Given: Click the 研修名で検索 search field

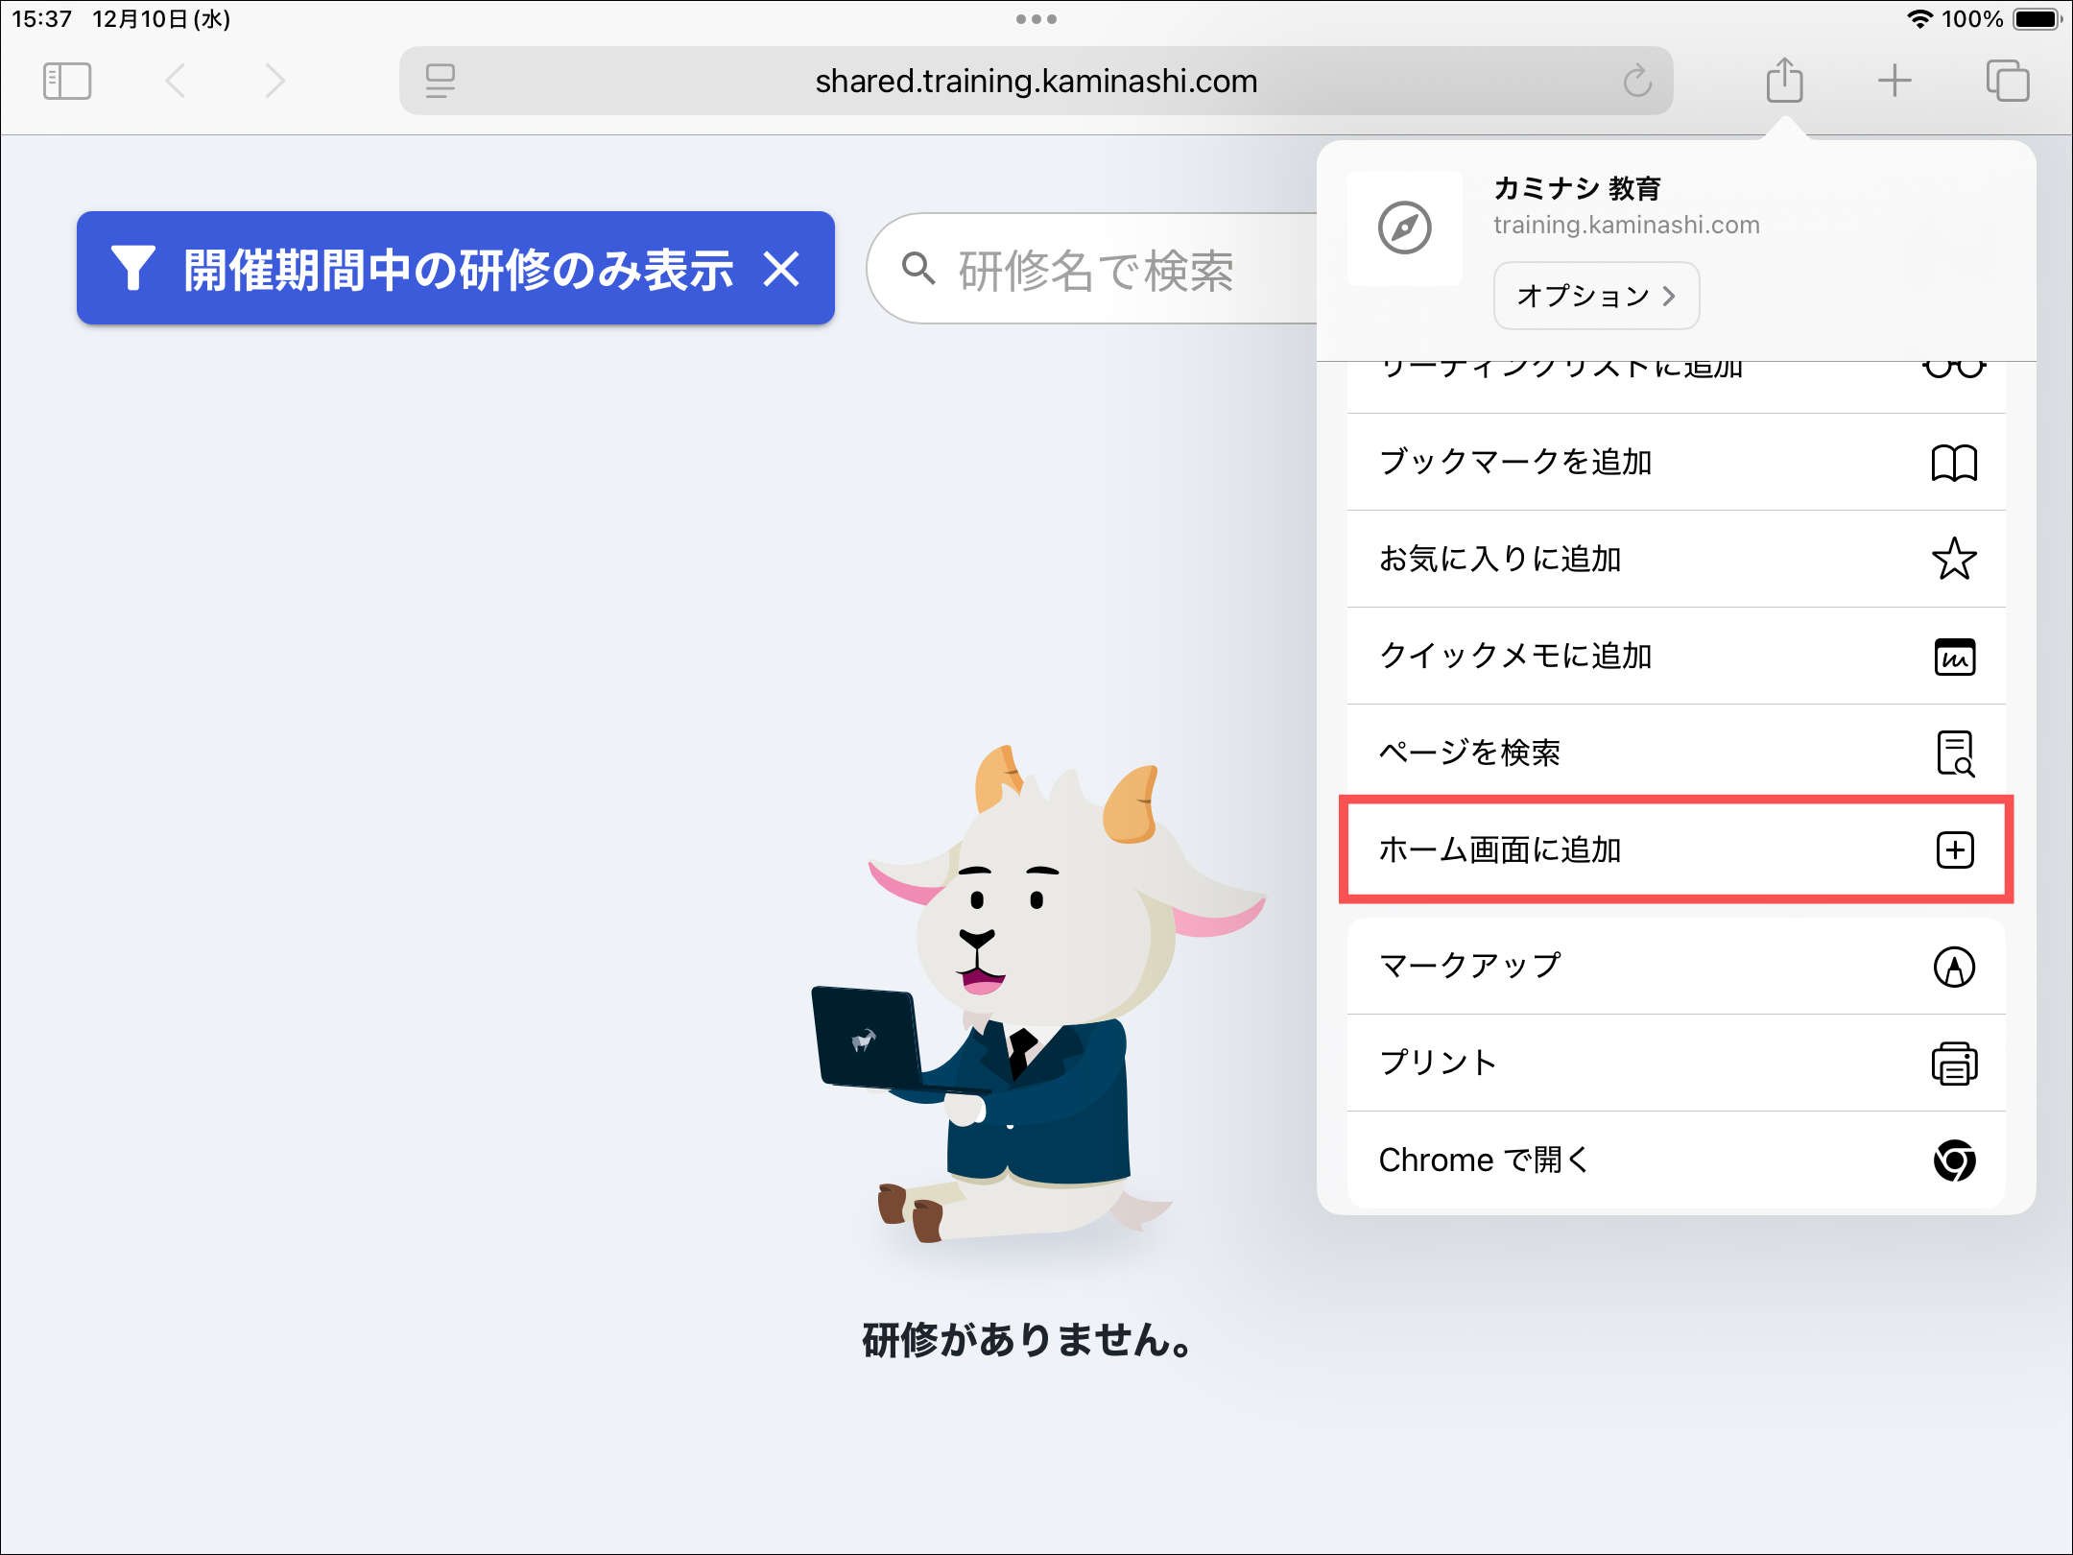Looking at the screenshot, I should click(1094, 271).
